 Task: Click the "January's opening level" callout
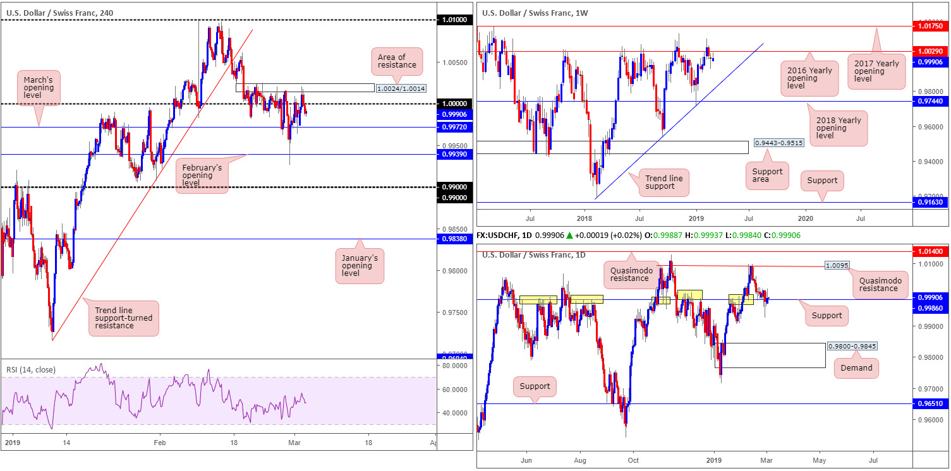pos(360,266)
